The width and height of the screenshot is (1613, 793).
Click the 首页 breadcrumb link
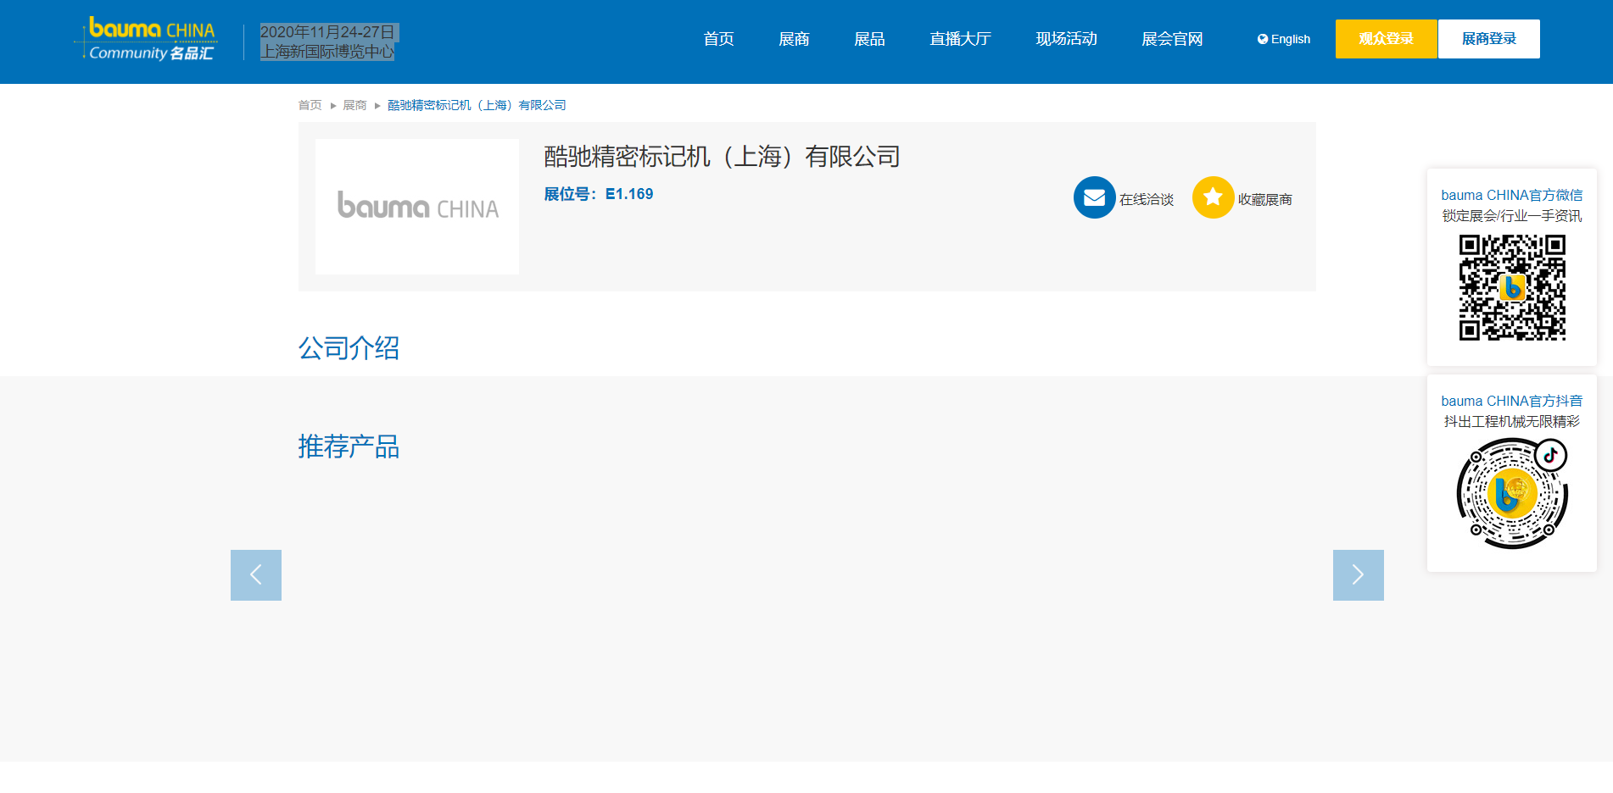[x=310, y=105]
